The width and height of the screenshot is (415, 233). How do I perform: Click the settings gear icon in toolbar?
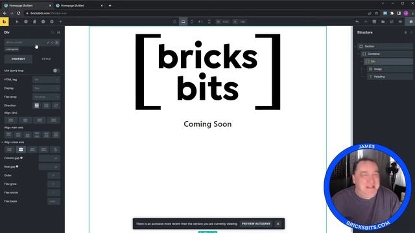tap(52, 21)
